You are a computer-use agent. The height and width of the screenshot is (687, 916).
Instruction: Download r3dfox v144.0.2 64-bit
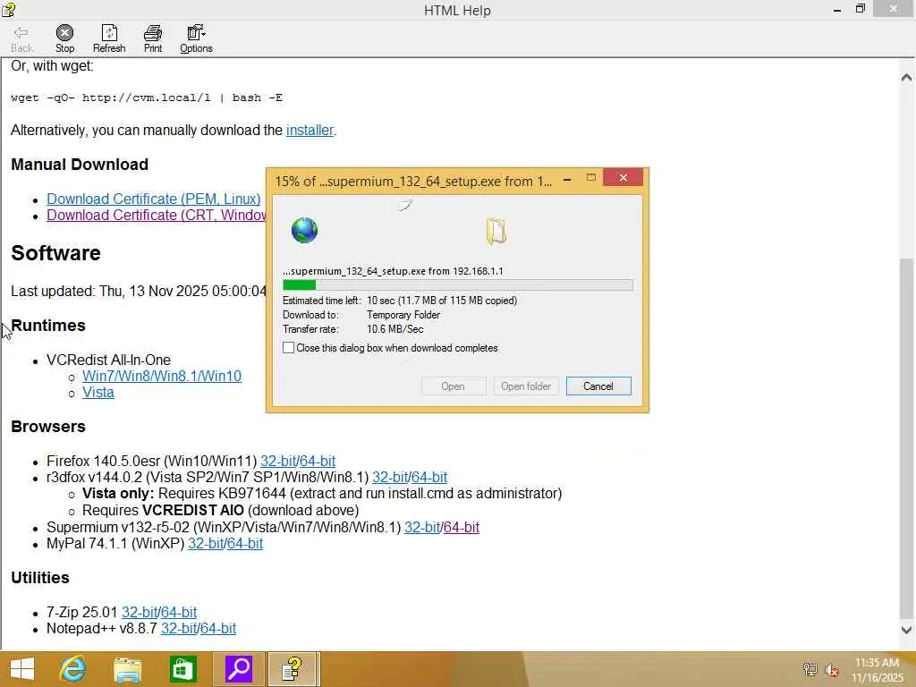[x=429, y=478]
